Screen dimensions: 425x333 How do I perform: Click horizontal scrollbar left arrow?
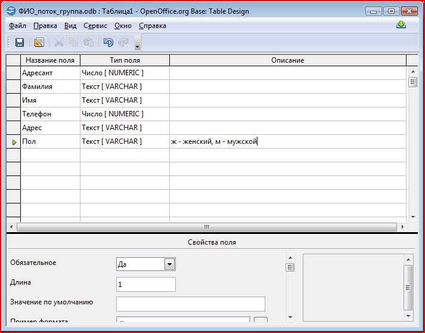click(x=11, y=227)
